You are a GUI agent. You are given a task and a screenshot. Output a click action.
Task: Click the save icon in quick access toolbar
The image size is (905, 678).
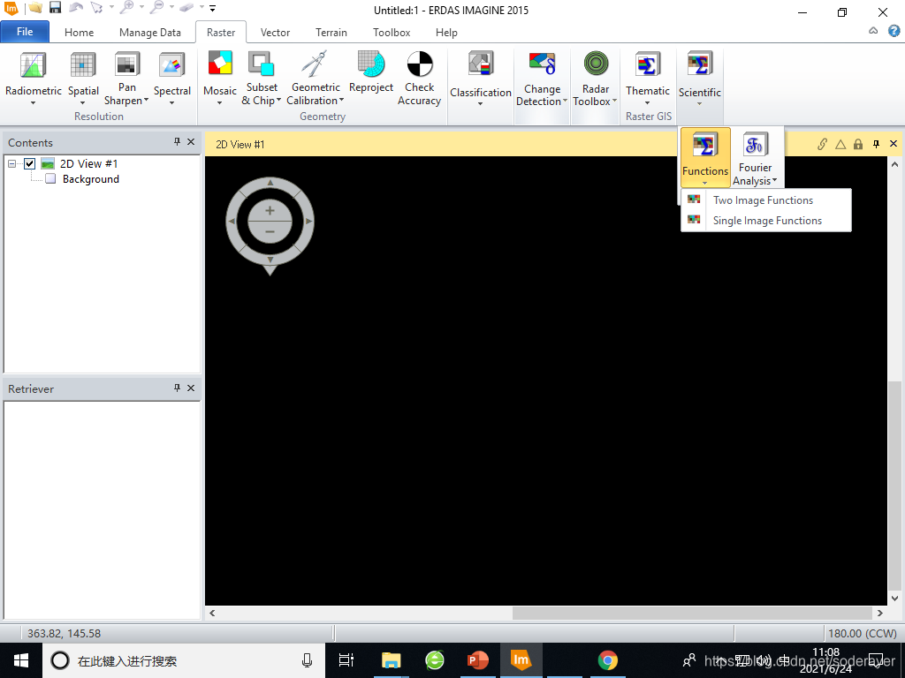[55, 8]
